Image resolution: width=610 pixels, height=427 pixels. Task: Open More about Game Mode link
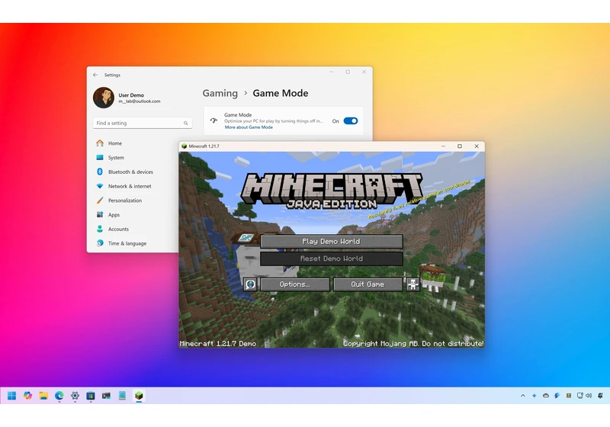point(249,127)
